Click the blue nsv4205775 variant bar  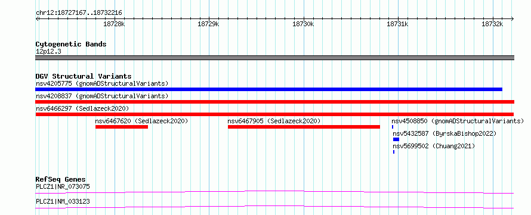tap(268, 89)
